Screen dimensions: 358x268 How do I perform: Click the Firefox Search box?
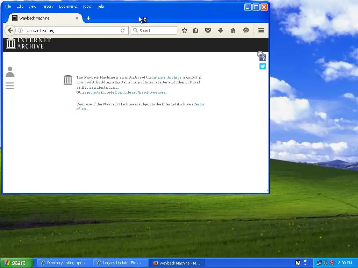[x=154, y=31]
